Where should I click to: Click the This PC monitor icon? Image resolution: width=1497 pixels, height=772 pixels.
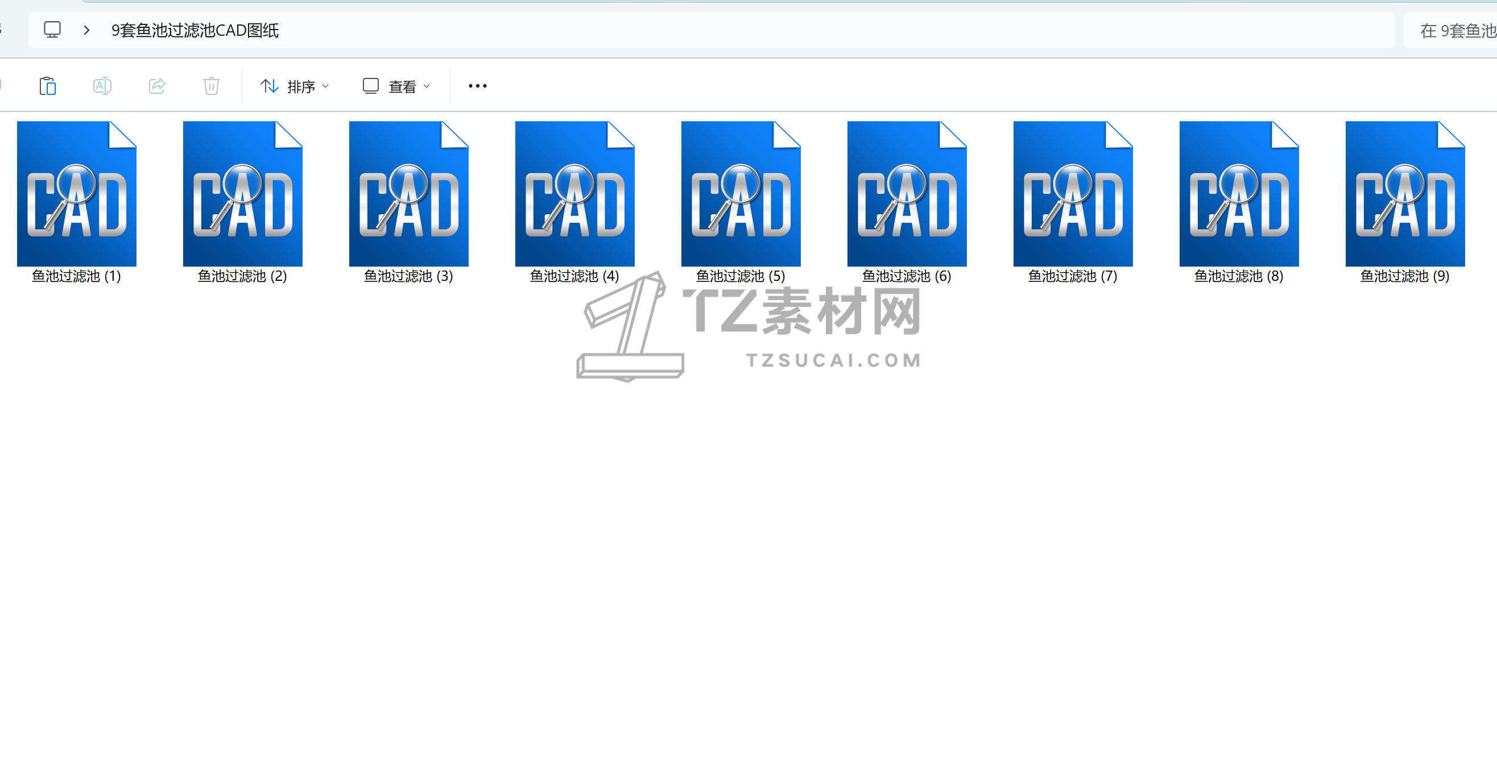(52, 30)
